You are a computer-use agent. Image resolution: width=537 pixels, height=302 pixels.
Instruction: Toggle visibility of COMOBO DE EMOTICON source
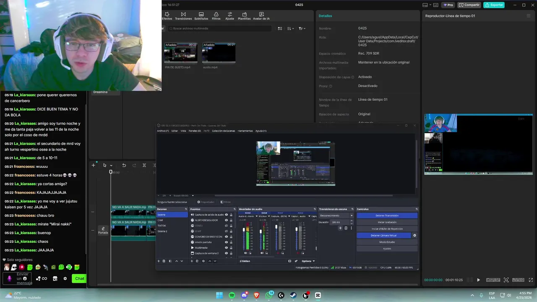[226, 237]
